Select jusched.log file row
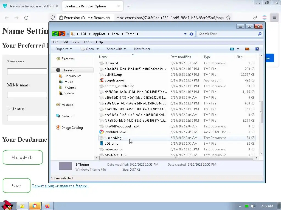This screenshot has width=281, height=210. pyautogui.click(x=177, y=138)
